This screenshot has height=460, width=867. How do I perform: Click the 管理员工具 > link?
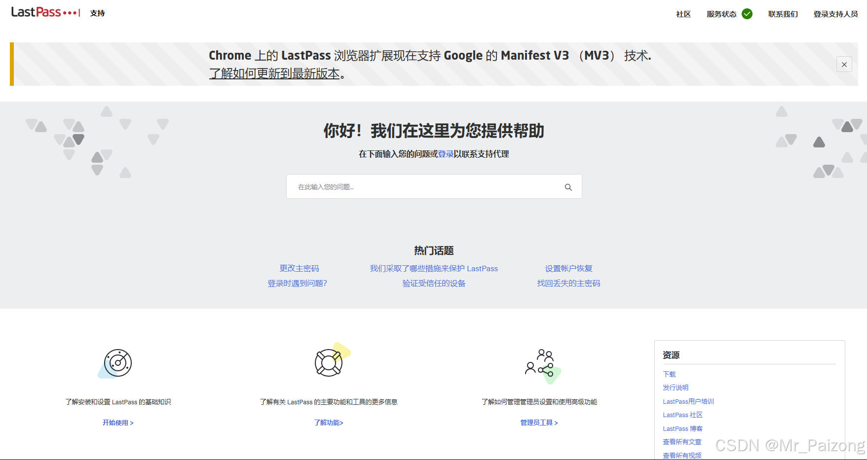pos(539,423)
